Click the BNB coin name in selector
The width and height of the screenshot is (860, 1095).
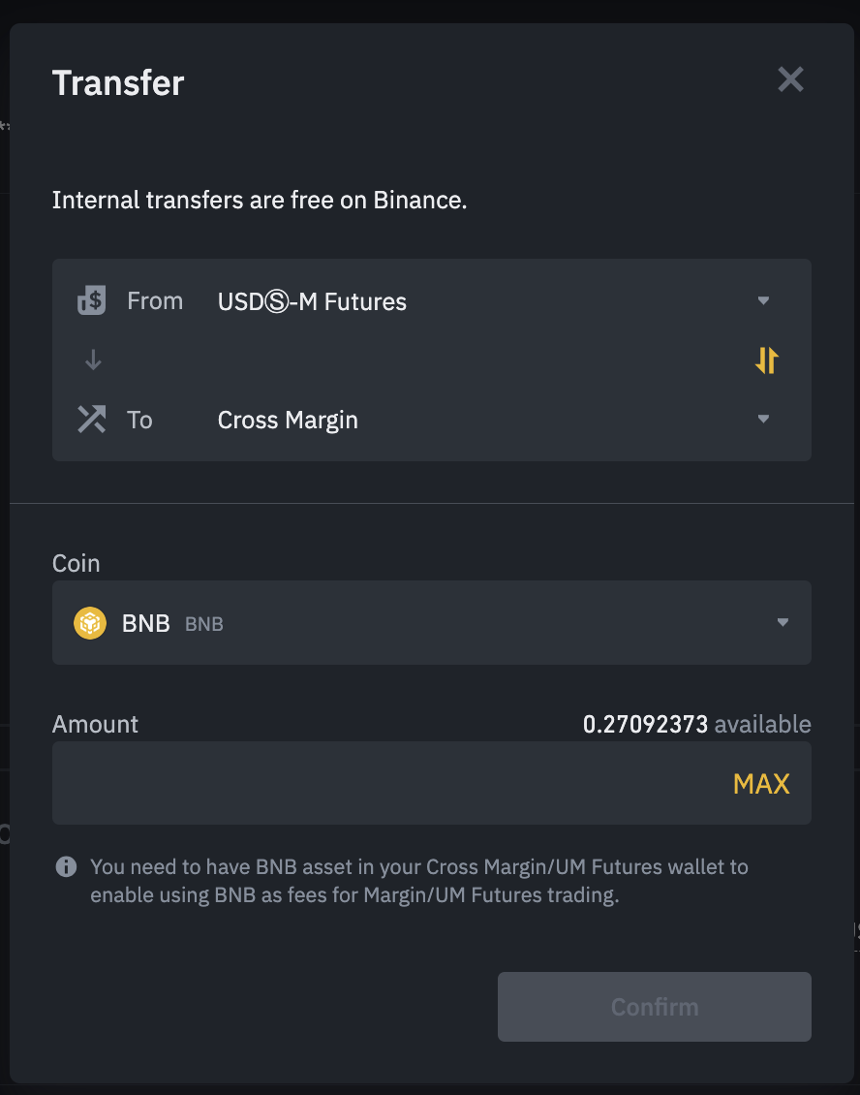point(146,624)
